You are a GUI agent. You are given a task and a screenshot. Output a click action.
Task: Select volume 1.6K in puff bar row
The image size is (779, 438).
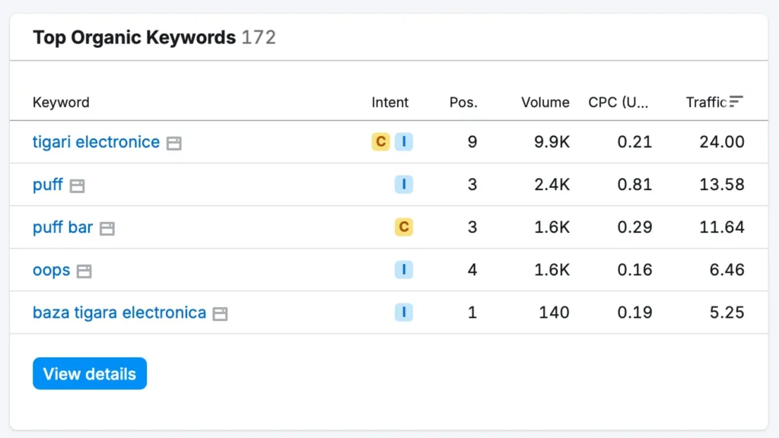pyautogui.click(x=552, y=227)
